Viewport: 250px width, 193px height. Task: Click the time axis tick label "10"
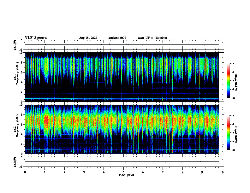[222, 172]
